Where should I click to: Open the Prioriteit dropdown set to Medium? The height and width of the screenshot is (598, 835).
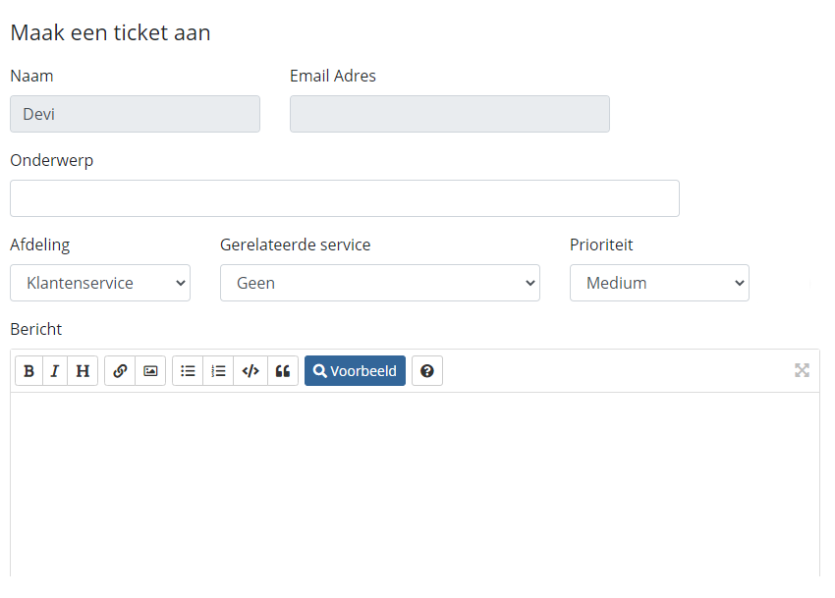pyautogui.click(x=659, y=283)
